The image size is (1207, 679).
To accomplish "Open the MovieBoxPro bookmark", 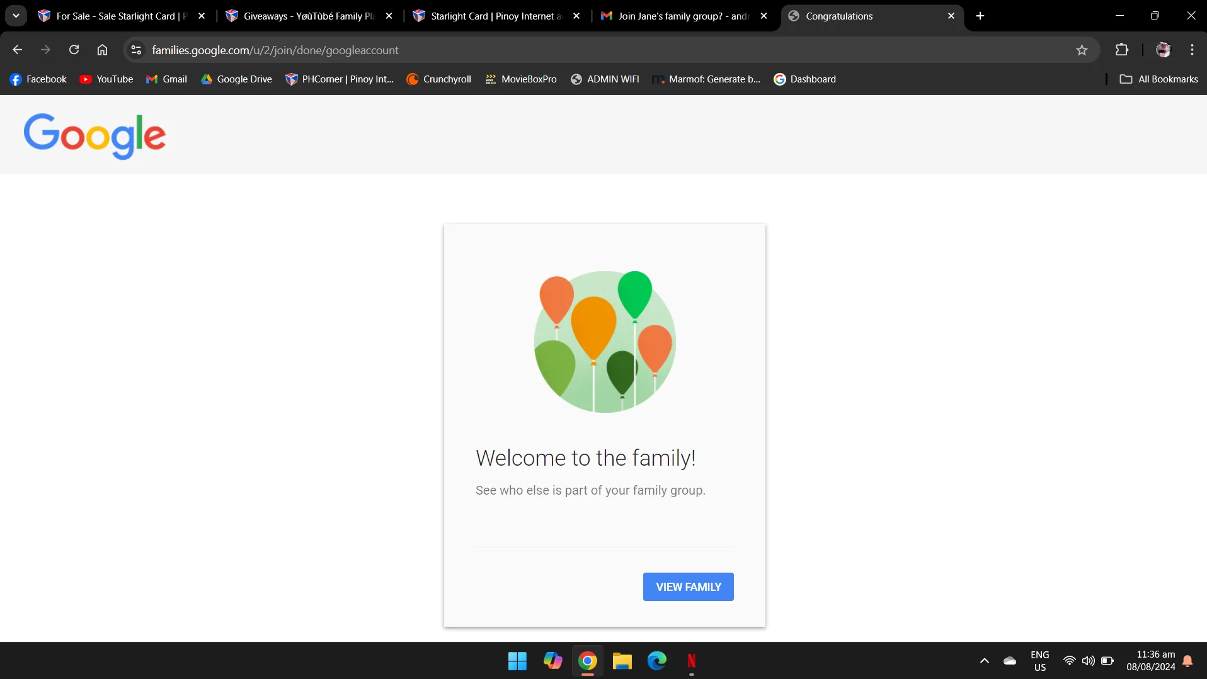I will 521,79.
